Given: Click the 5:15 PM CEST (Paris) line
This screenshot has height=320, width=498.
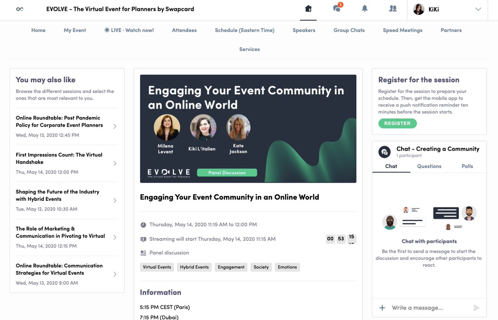Looking at the screenshot, I should point(165,308).
